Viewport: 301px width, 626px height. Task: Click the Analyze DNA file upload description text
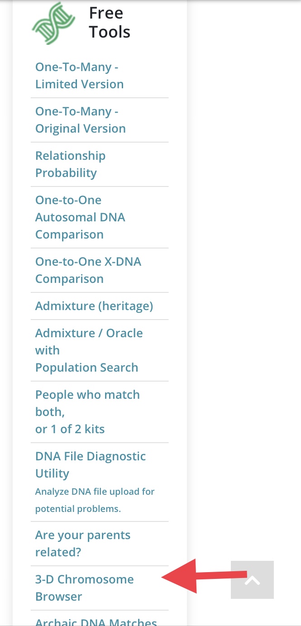(x=95, y=500)
